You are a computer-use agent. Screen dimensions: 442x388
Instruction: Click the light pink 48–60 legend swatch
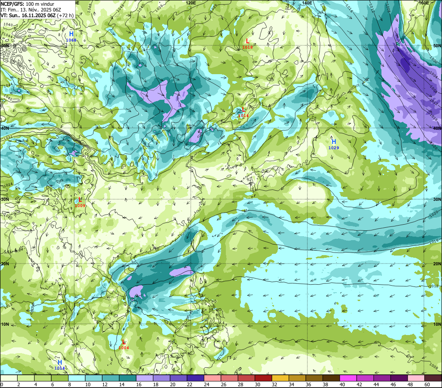coord(416,378)
